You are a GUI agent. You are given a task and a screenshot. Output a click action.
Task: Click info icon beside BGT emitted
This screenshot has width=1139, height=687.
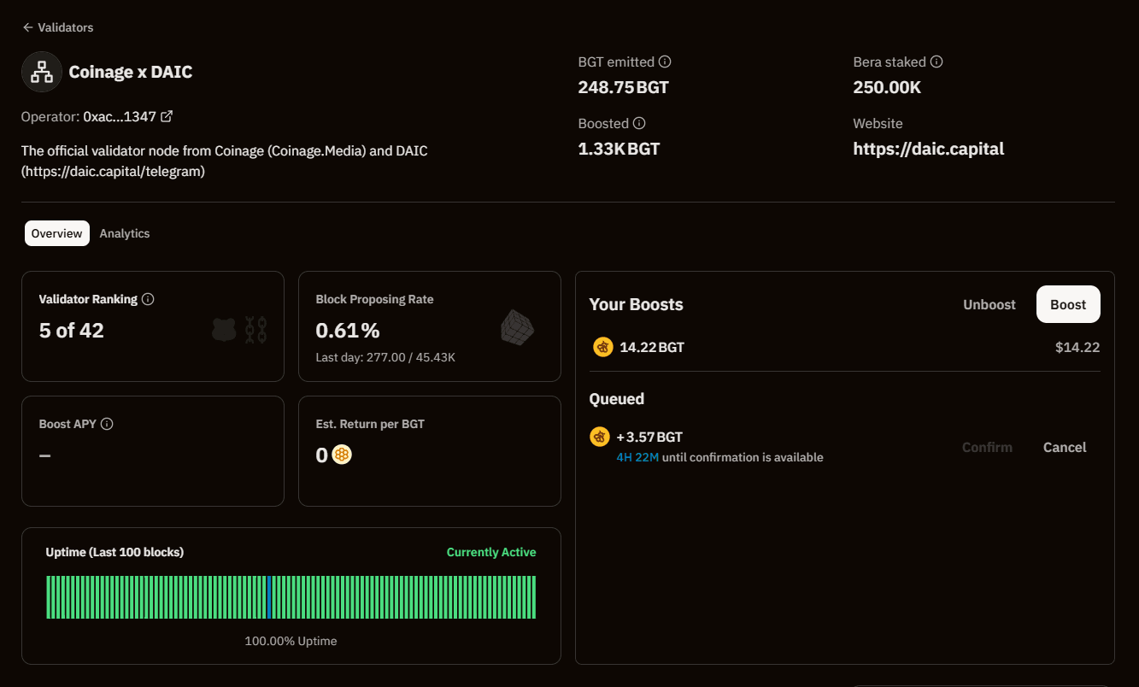click(665, 62)
